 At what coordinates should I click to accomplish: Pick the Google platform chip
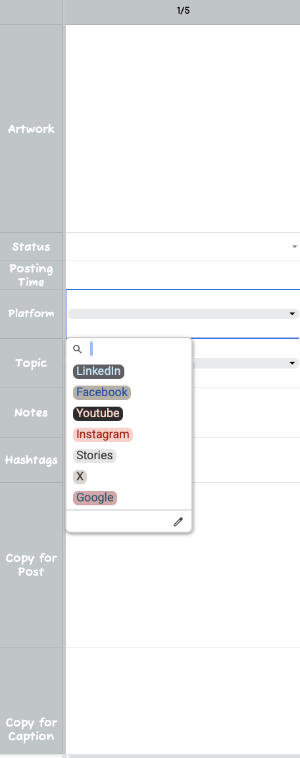click(x=95, y=497)
